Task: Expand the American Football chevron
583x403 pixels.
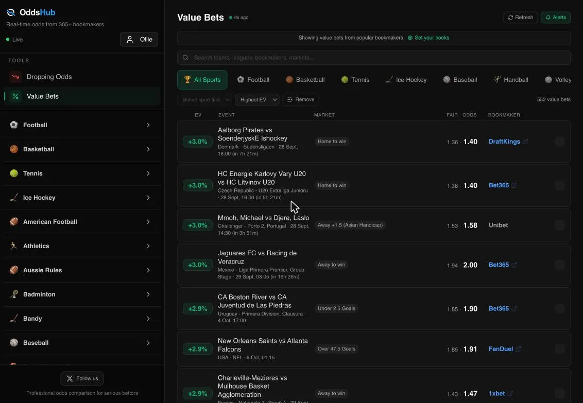Action: pyautogui.click(x=148, y=222)
